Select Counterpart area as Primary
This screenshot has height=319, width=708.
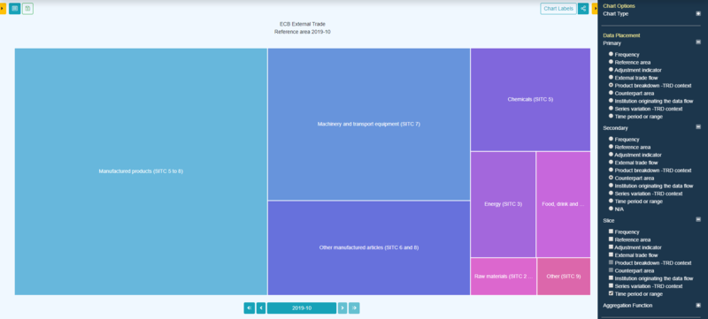[611, 93]
